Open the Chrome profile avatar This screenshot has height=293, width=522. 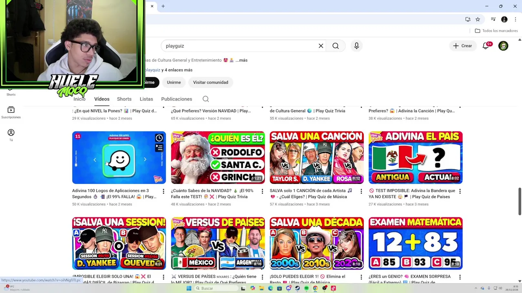504,19
